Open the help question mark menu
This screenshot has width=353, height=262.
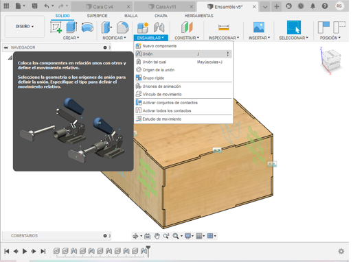[x=325, y=6]
